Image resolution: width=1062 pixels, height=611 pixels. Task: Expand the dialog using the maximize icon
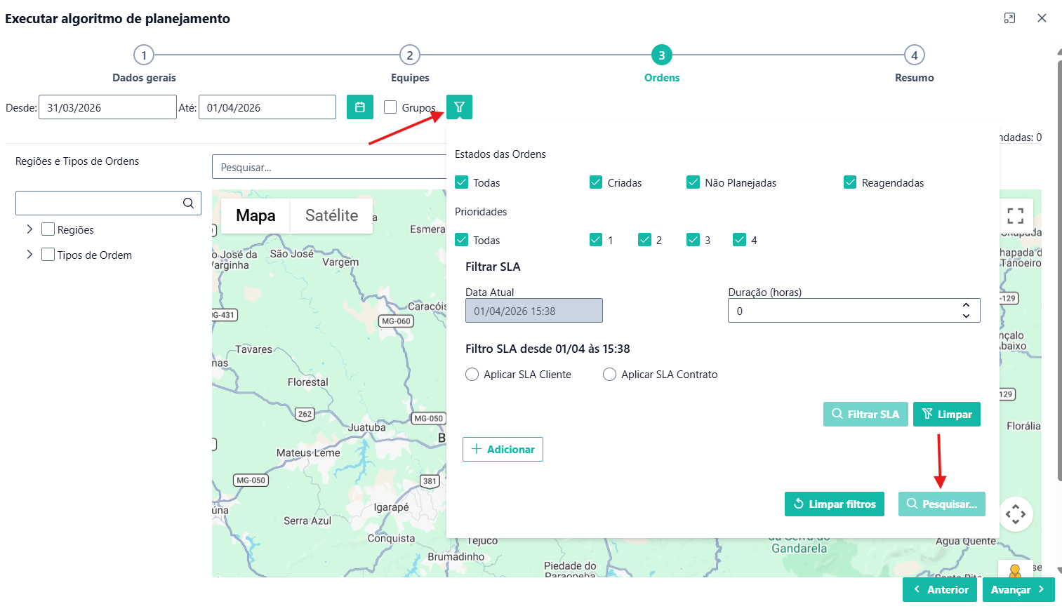[x=1009, y=18]
